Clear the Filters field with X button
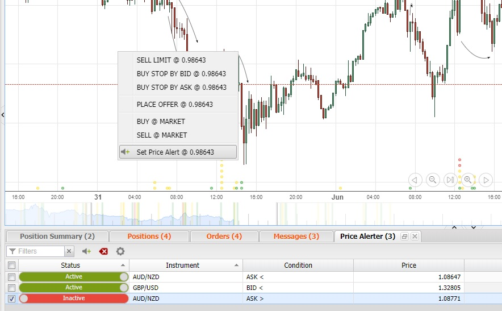Image resolution: width=502 pixels, height=311 pixels. (x=69, y=251)
